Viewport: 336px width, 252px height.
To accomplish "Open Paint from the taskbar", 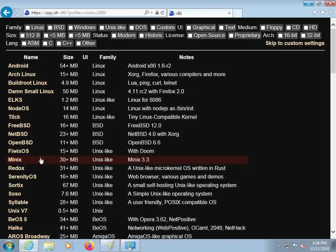I will coord(110,245).
